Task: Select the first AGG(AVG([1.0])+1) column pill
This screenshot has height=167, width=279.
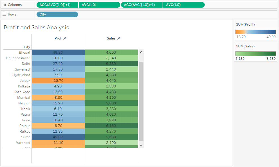Action: [57, 5]
